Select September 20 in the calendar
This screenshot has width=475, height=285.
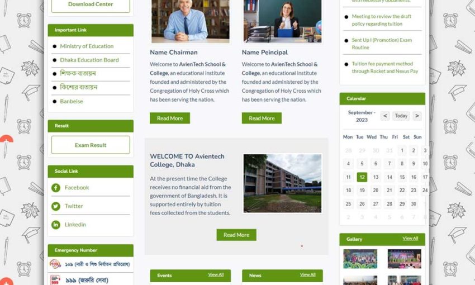(376, 191)
